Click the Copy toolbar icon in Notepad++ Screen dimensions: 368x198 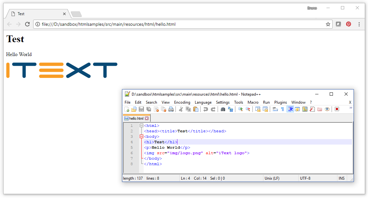[188, 109]
